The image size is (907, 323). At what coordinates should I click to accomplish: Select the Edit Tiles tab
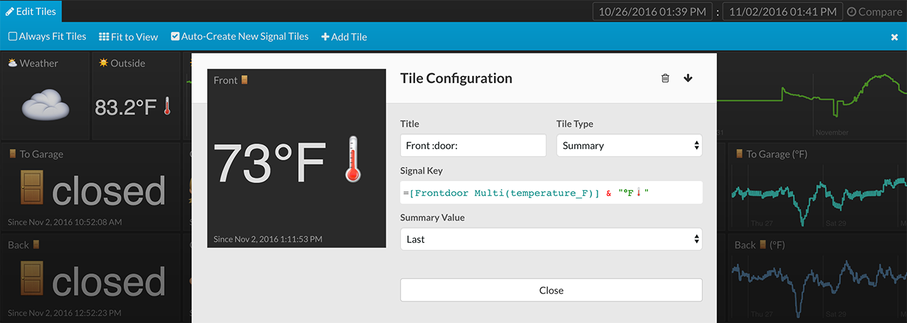(32, 11)
